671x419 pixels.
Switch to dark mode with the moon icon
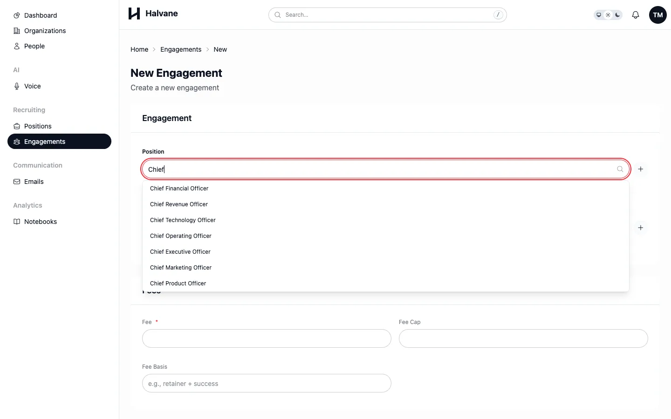coord(617,15)
